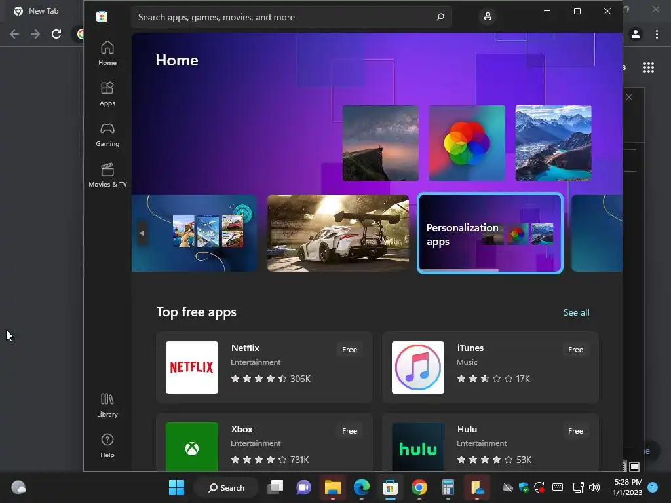Open the Netflix app icon
671x503 pixels.
click(192, 367)
